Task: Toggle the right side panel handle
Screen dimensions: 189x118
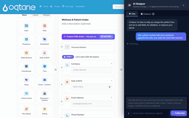Action: 121,70
